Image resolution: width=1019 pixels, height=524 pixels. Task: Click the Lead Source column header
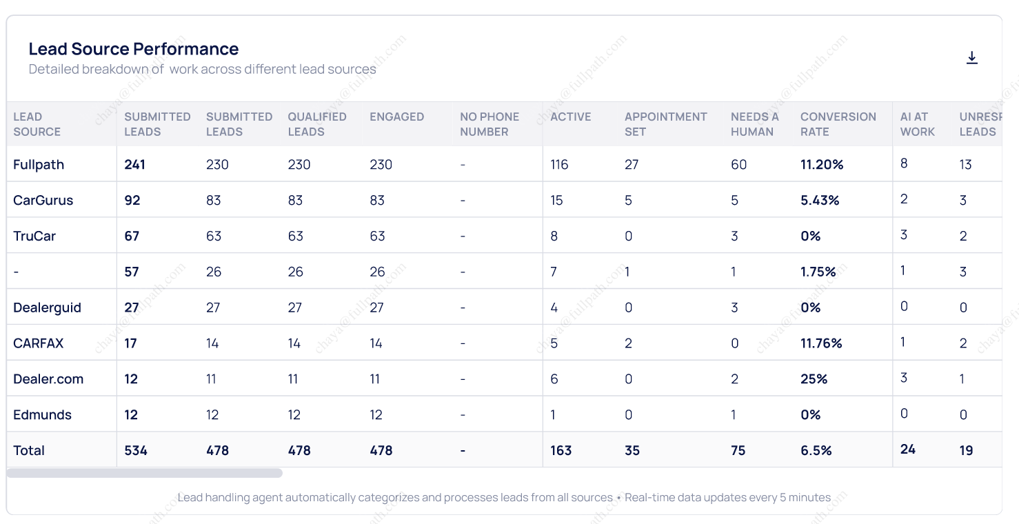coord(37,124)
